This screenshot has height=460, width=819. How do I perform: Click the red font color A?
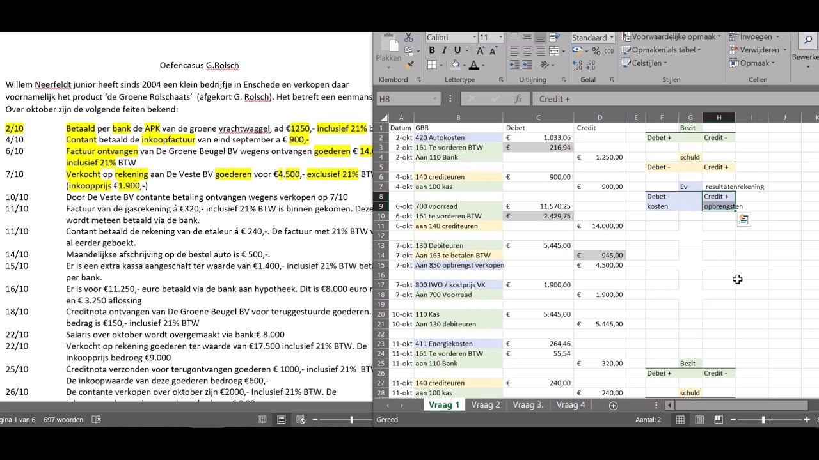point(474,65)
